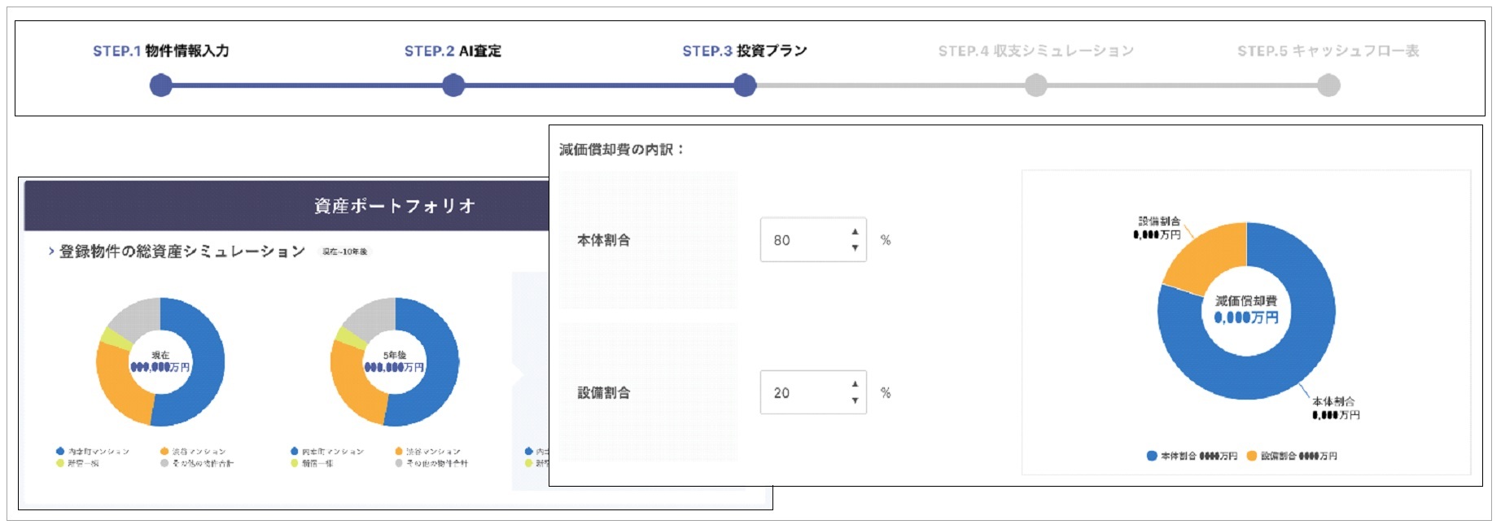Click the 現在 donut chart center

(x=160, y=362)
